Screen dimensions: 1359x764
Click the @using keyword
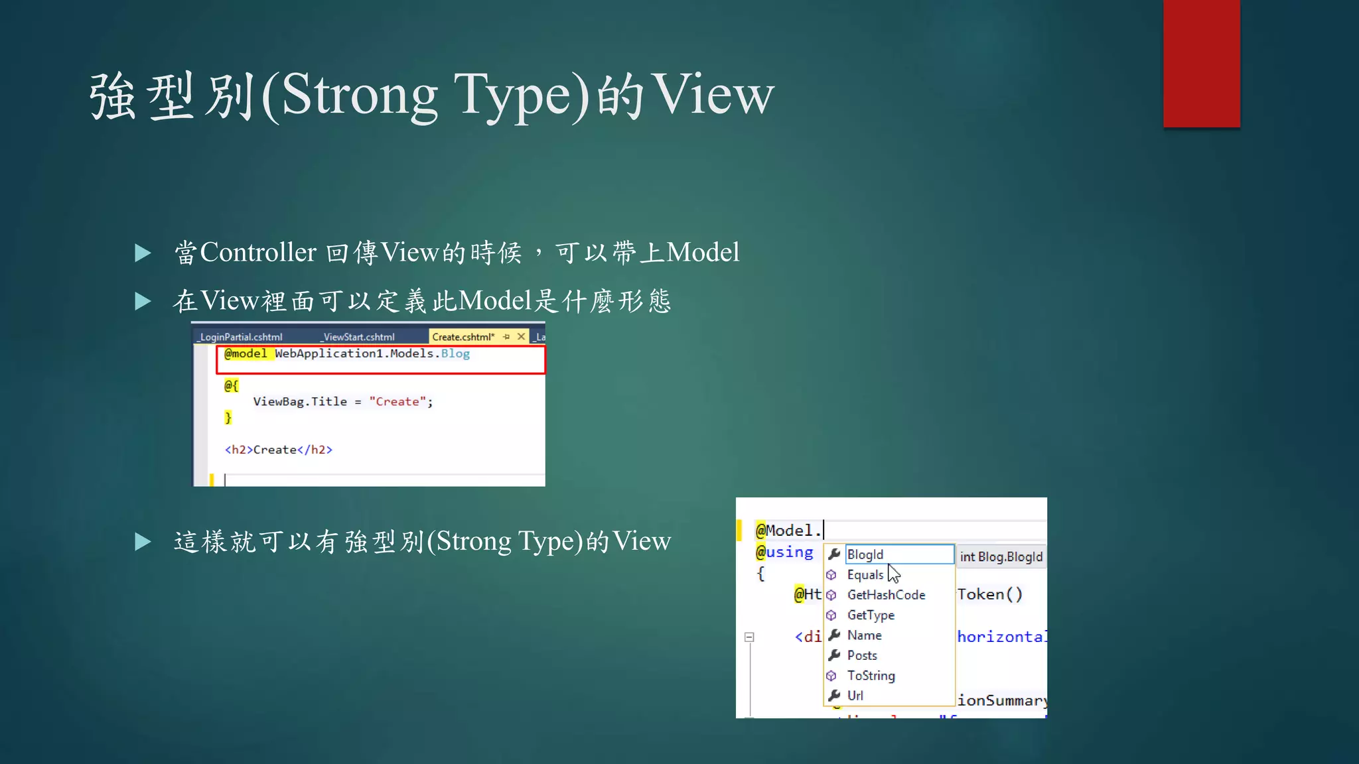click(x=784, y=552)
